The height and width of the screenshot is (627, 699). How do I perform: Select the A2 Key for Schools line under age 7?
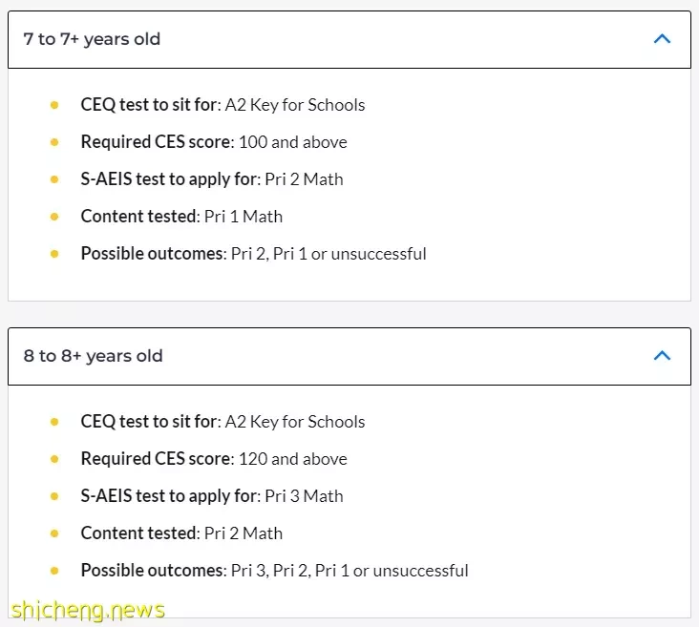tap(222, 105)
